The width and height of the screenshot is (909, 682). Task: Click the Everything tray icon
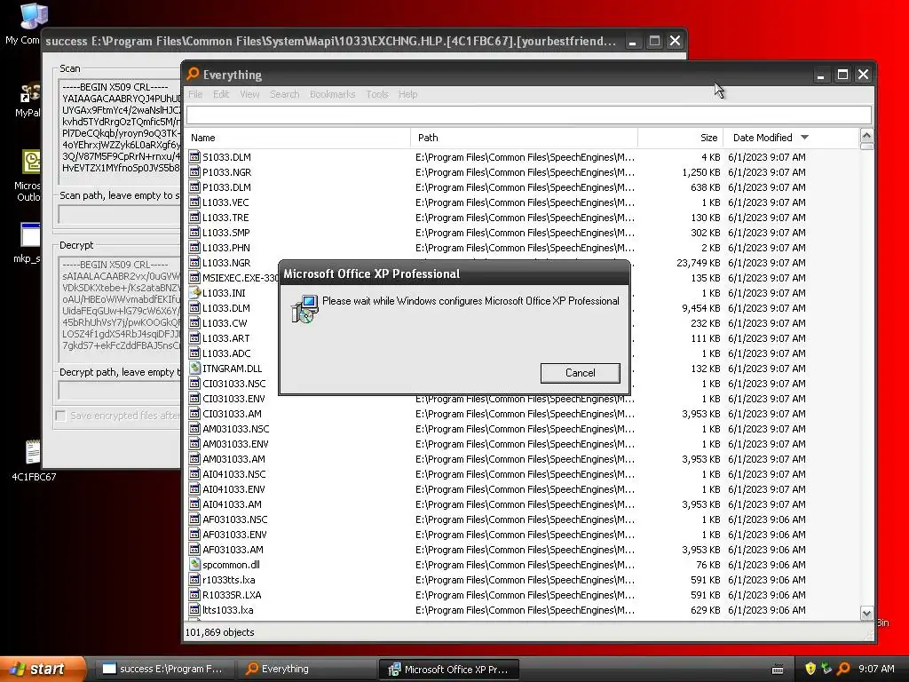coord(843,669)
